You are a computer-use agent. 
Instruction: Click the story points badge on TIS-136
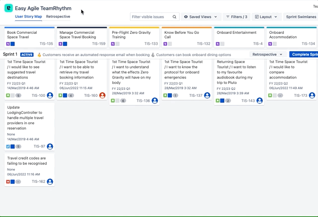pyautogui.click(x=123, y=101)
